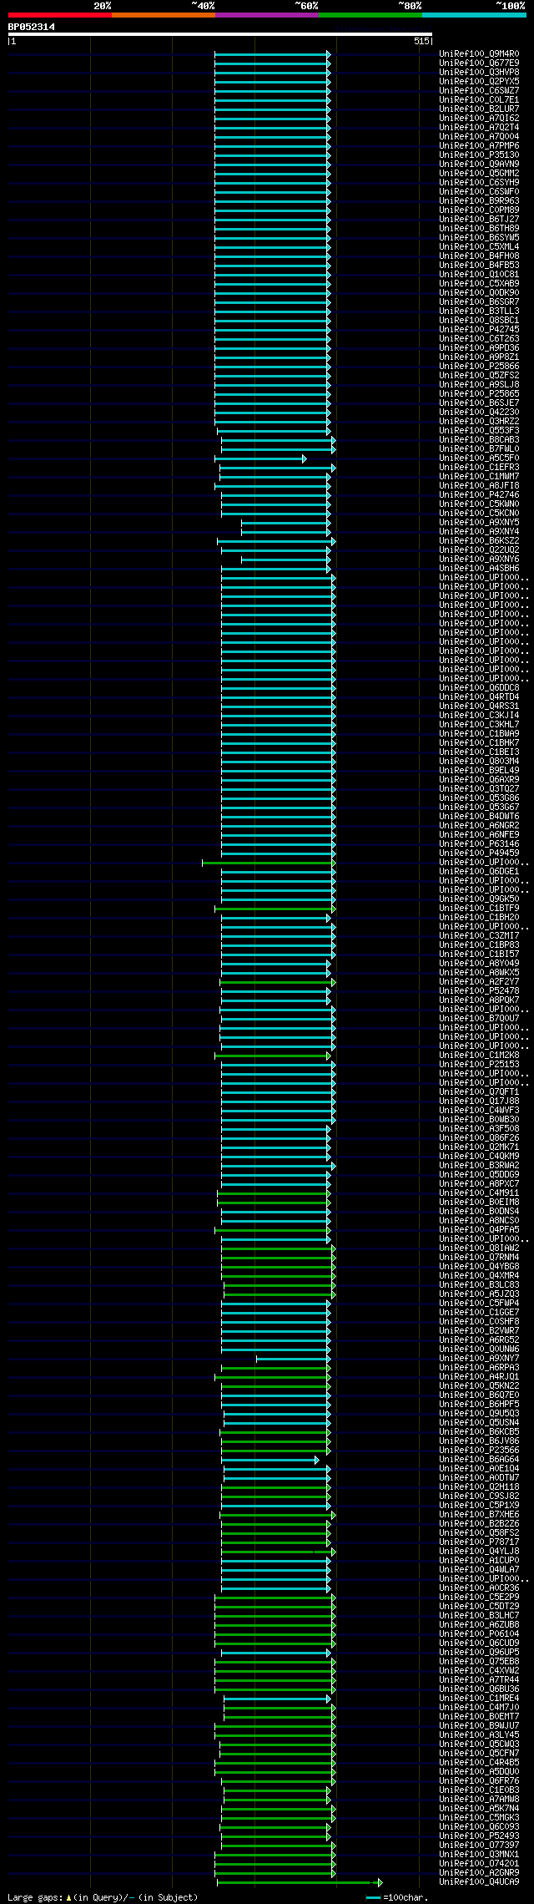Select label UniRef100_A9PD36

(x=479, y=348)
